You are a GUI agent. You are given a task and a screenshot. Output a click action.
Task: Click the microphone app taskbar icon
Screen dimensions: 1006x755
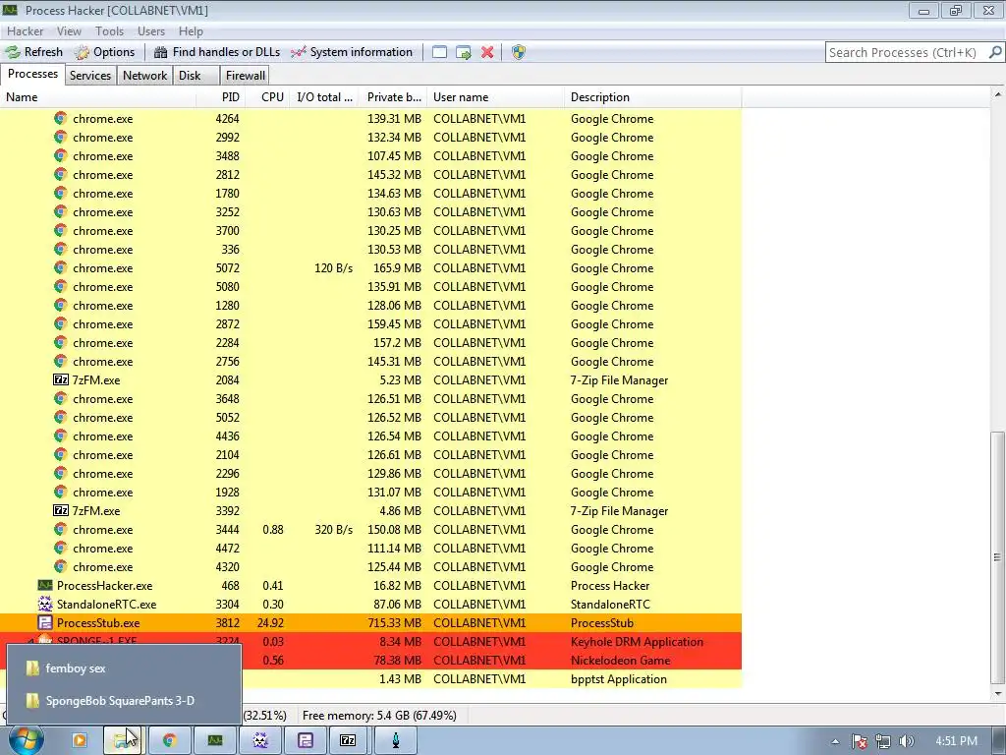point(396,740)
